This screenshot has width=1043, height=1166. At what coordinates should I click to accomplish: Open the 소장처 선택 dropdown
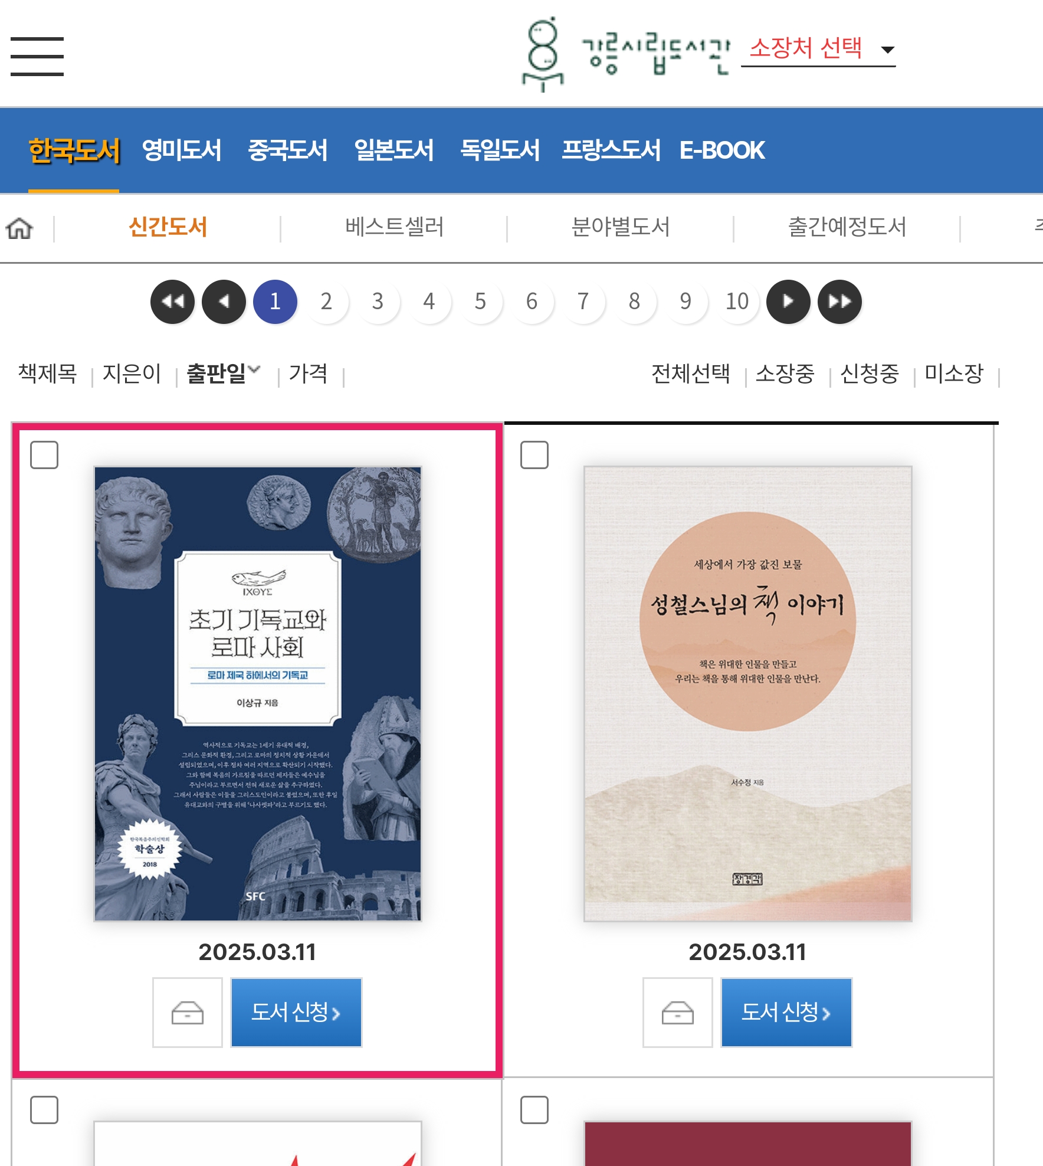pos(819,50)
